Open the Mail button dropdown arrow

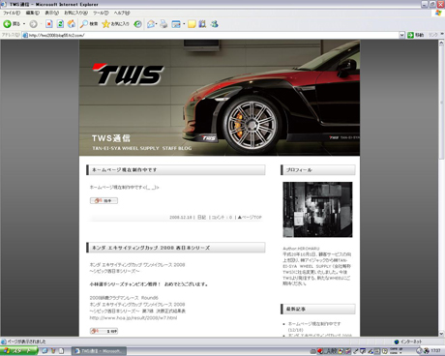156,24
